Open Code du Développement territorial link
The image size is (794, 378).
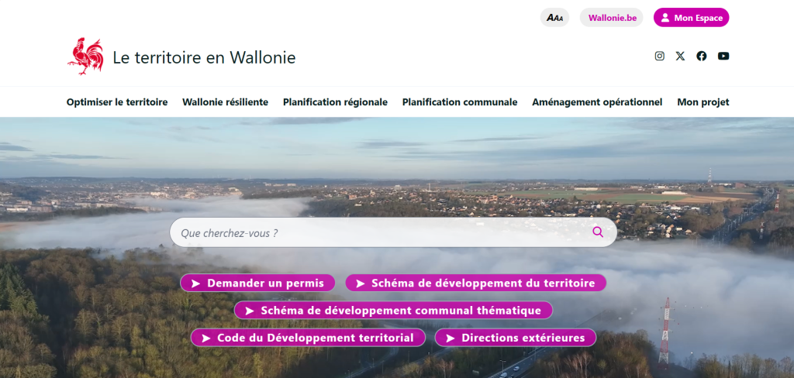click(308, 338)
